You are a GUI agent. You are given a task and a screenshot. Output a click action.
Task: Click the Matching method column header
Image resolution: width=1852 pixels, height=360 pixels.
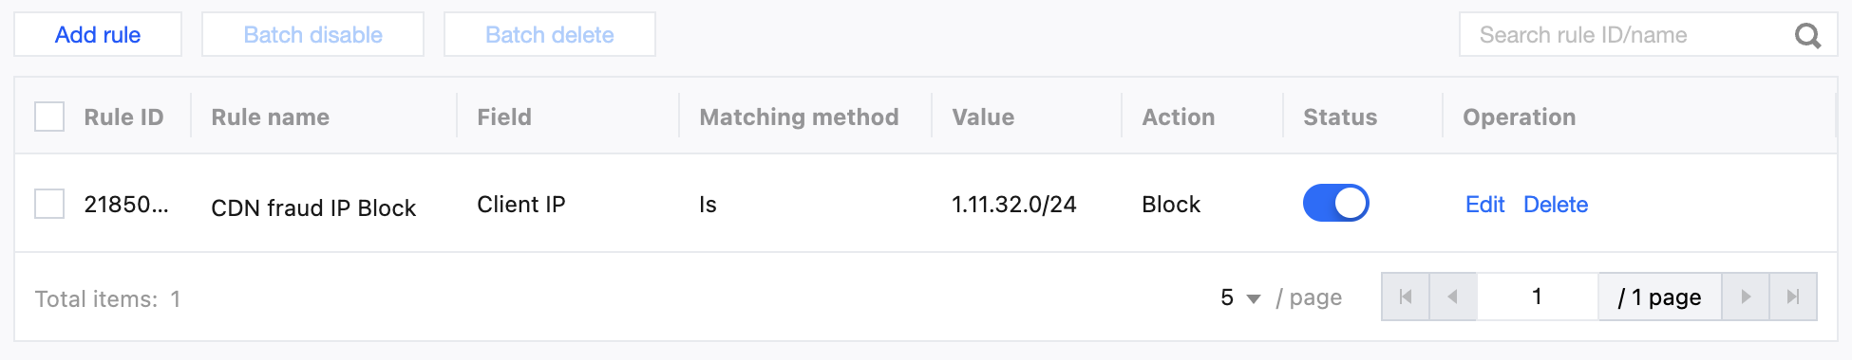[799, 117]
